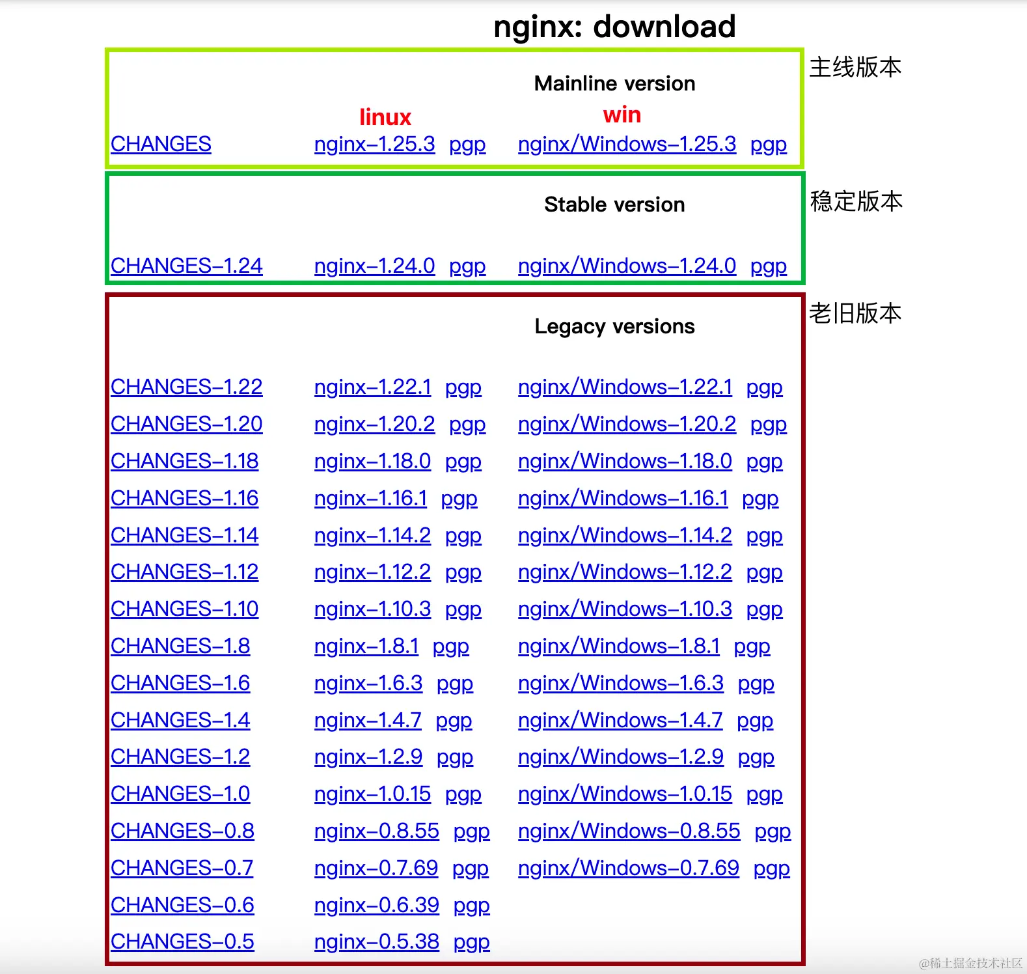Viewport: 1027px width, 974px height.
Task: Open CHANGES-1.12 link
Action: click(x=185, y=572)
